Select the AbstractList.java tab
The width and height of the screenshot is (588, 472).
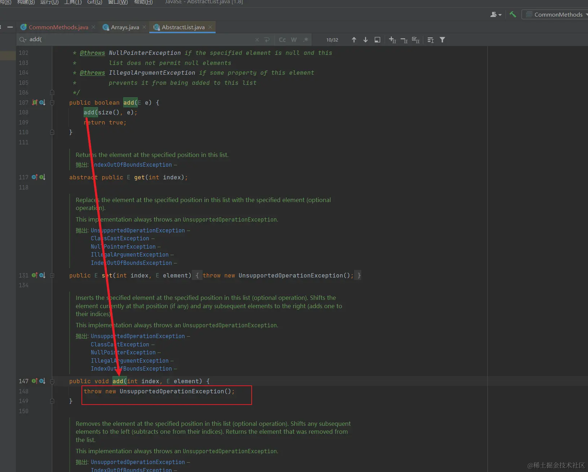click(183, 27)
